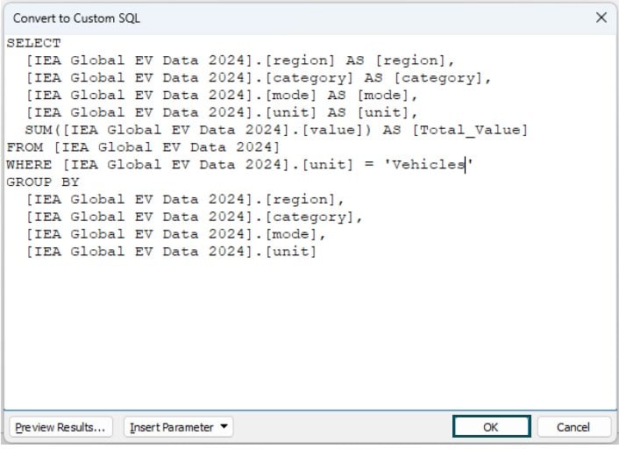Click the OK button

pyautogui.click(x=492, y=427)
